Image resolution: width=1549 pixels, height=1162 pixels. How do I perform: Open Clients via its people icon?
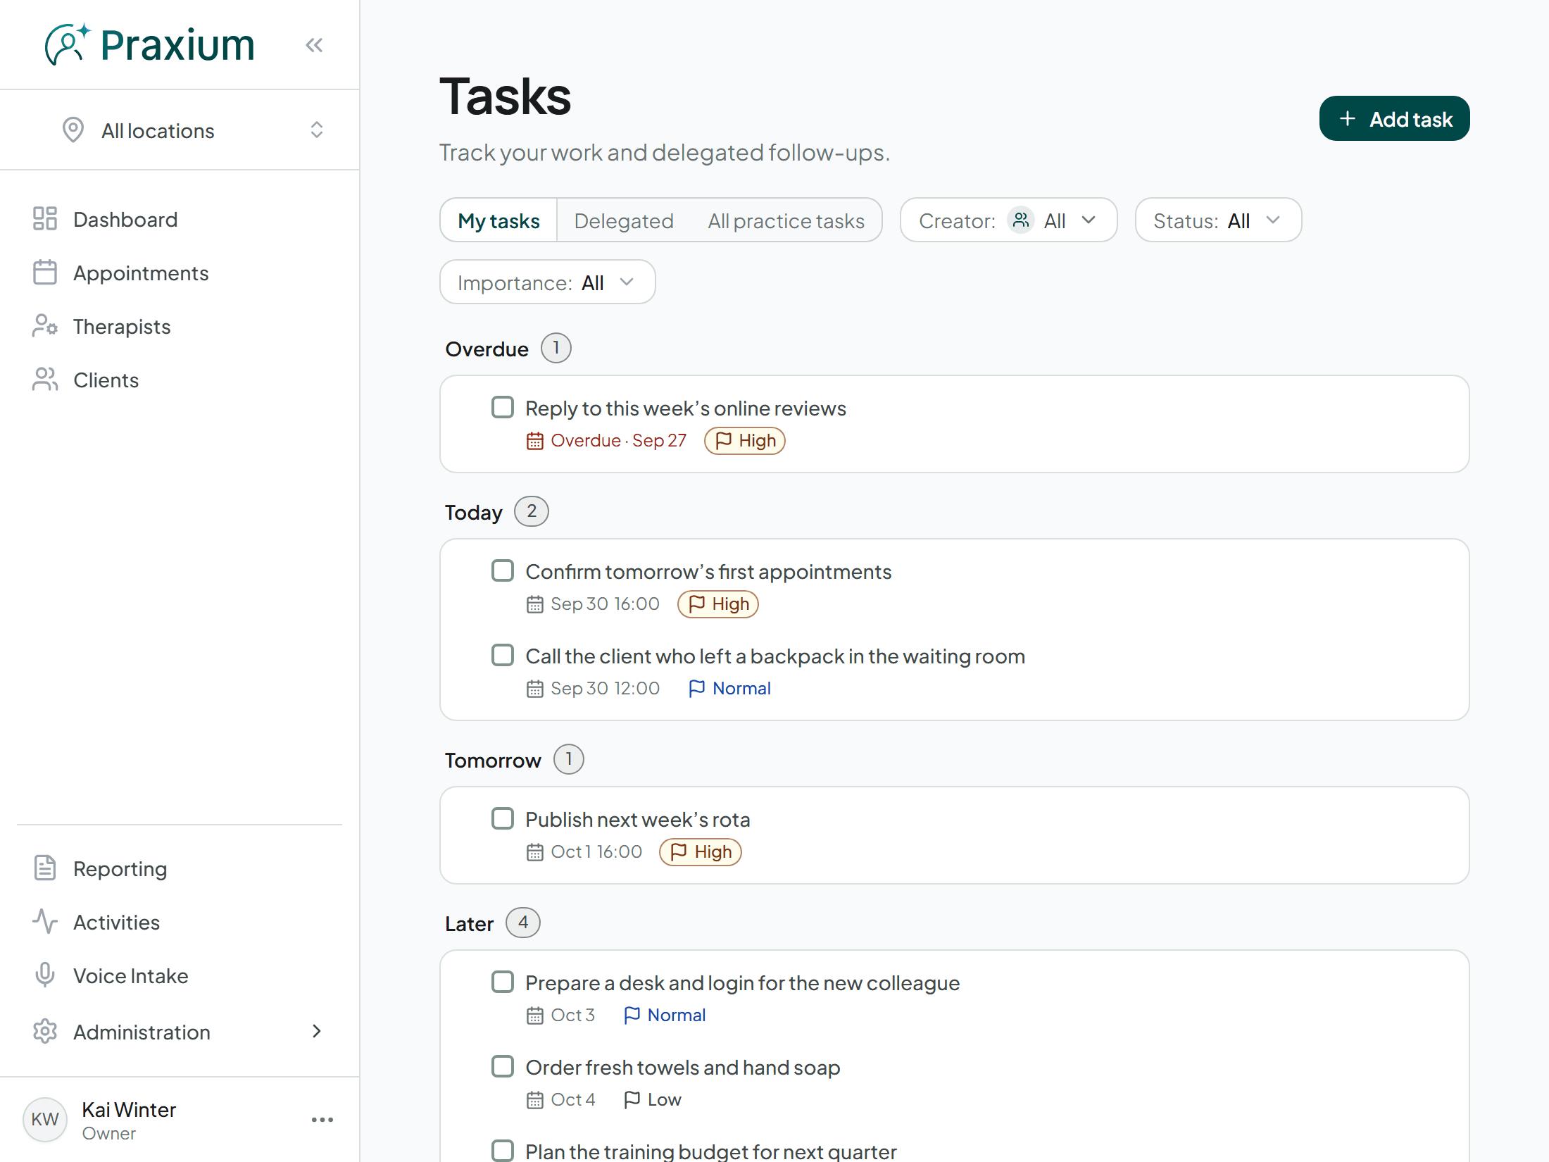click(45, 380)
